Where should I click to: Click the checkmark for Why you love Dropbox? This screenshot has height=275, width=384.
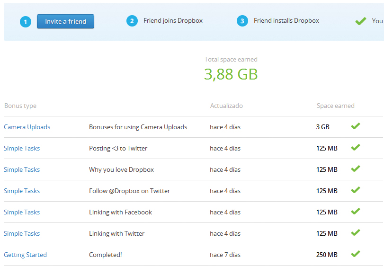[356, 169]
